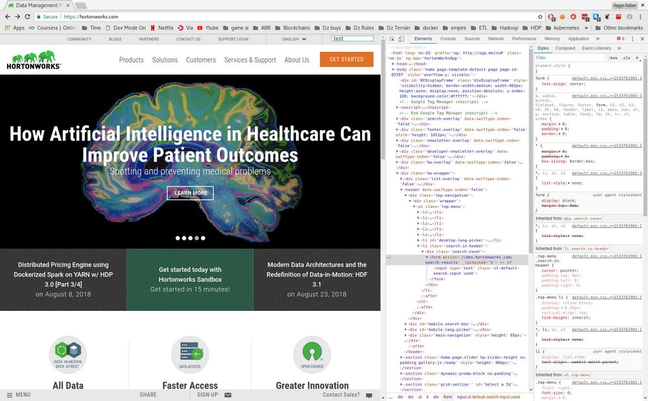Select the fourth carousel navigation dot

click(x=196, y=238)
